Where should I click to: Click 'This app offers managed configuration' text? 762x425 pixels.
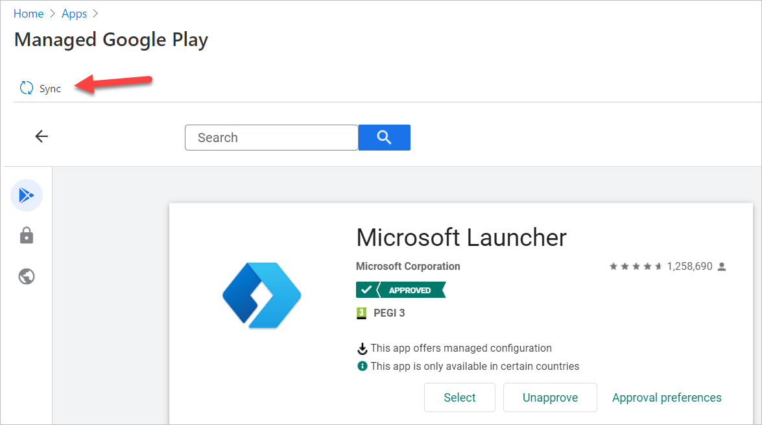coord(461,348)
